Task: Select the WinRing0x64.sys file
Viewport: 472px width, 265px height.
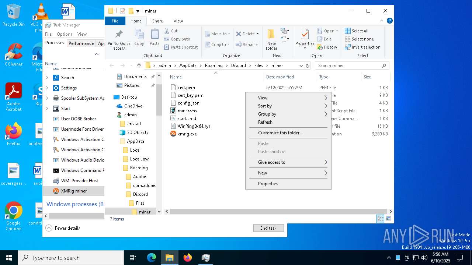Action: [194, 126]
